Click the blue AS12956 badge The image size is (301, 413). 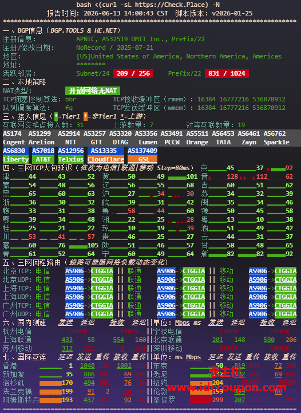pyautogui.click(x=70, y=151)
